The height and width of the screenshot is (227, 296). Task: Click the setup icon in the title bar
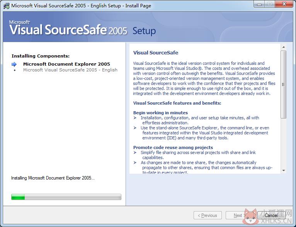(6, 6)
